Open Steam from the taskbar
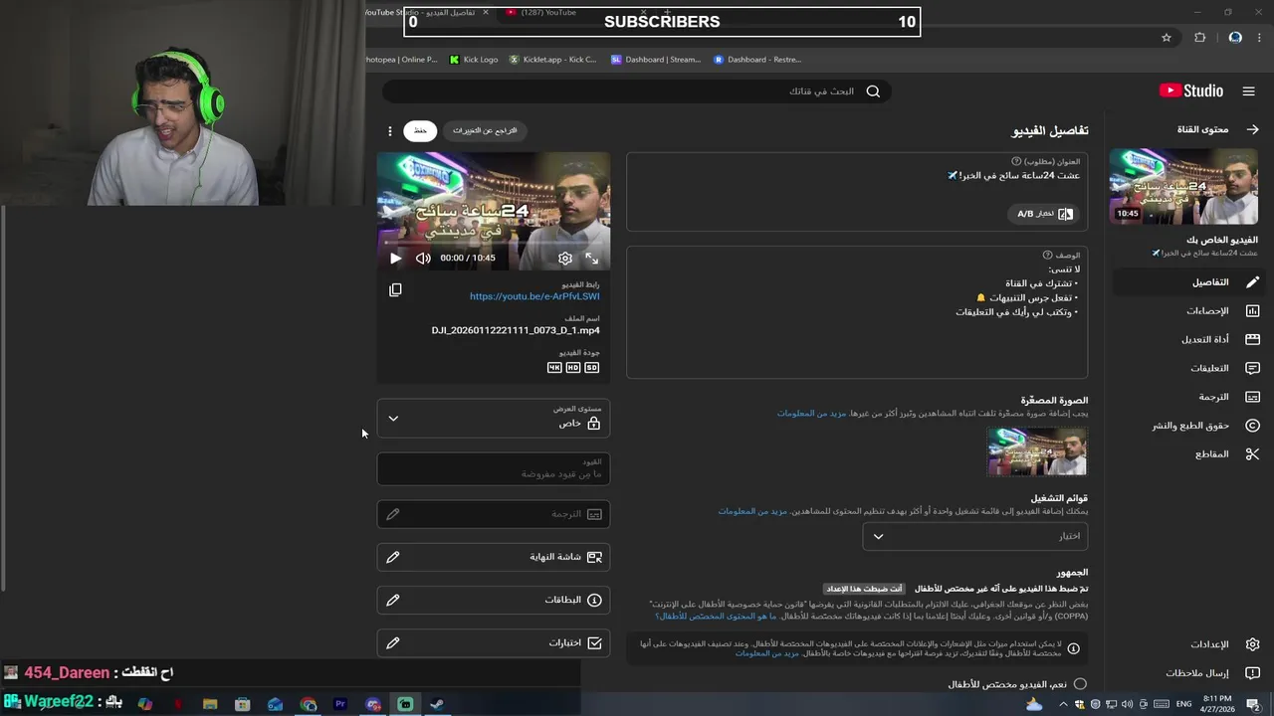This screenshot has height=716, width=1274. (437, 704)
